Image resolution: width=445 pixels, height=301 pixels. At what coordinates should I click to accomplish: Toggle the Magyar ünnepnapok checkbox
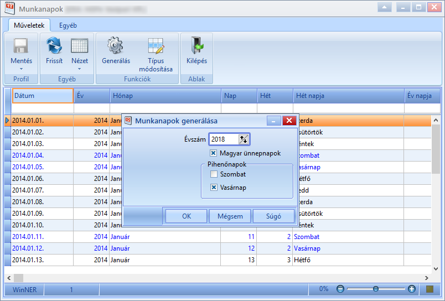point(214,153)
